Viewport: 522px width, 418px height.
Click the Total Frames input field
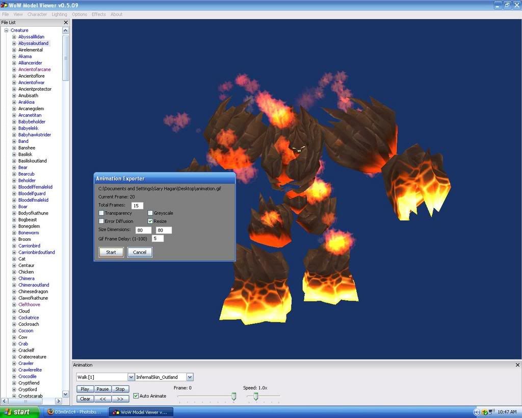(137, 206)
